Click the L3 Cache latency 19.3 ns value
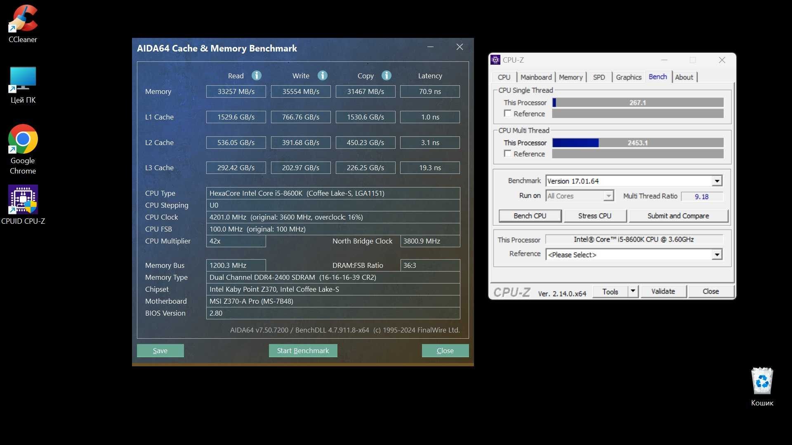This screenshot has height=445, width=792. (x=430, y=168)
